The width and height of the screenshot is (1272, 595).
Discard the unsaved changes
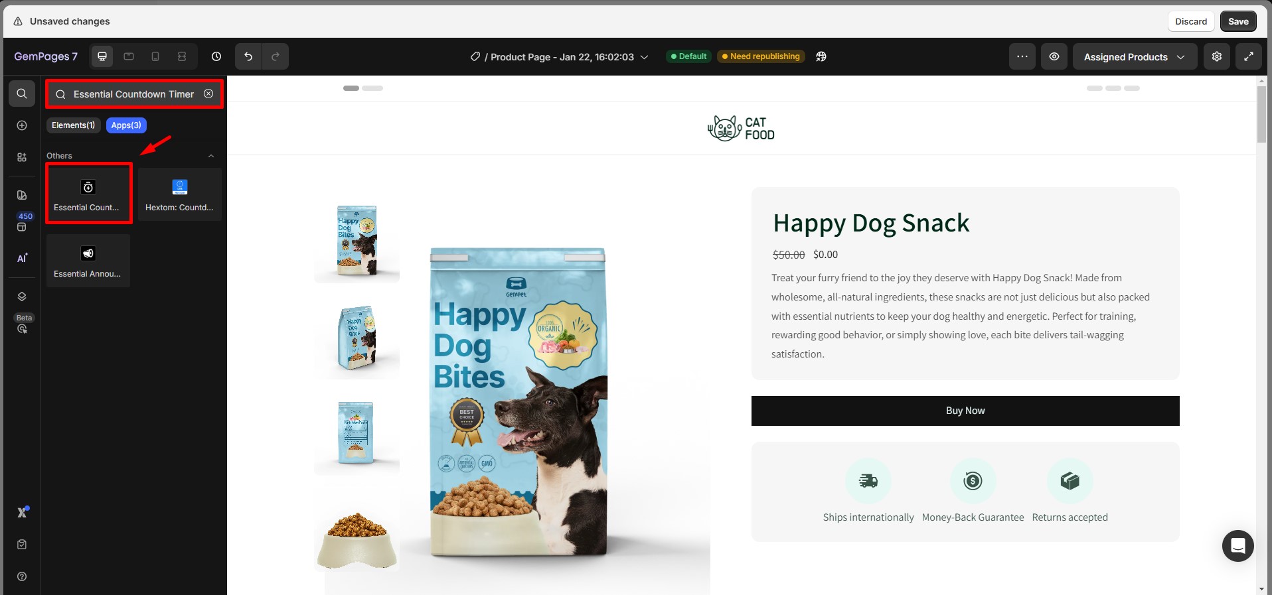[1191, 21]
